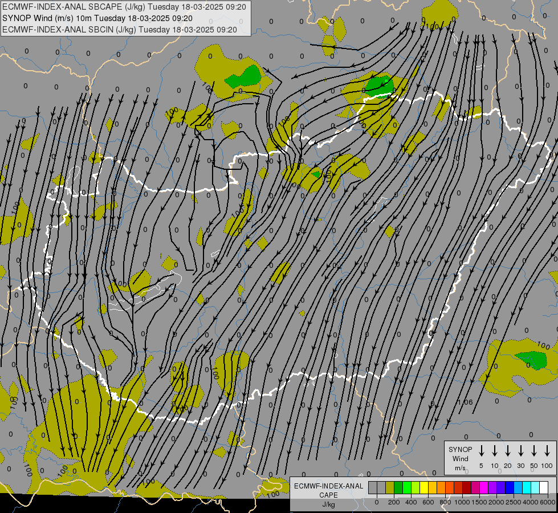Image resolution: width=558 pixels, height=513 pixels.
Task: Click the 100 m/s wind arrow in legend
Action: pos(547,451)
